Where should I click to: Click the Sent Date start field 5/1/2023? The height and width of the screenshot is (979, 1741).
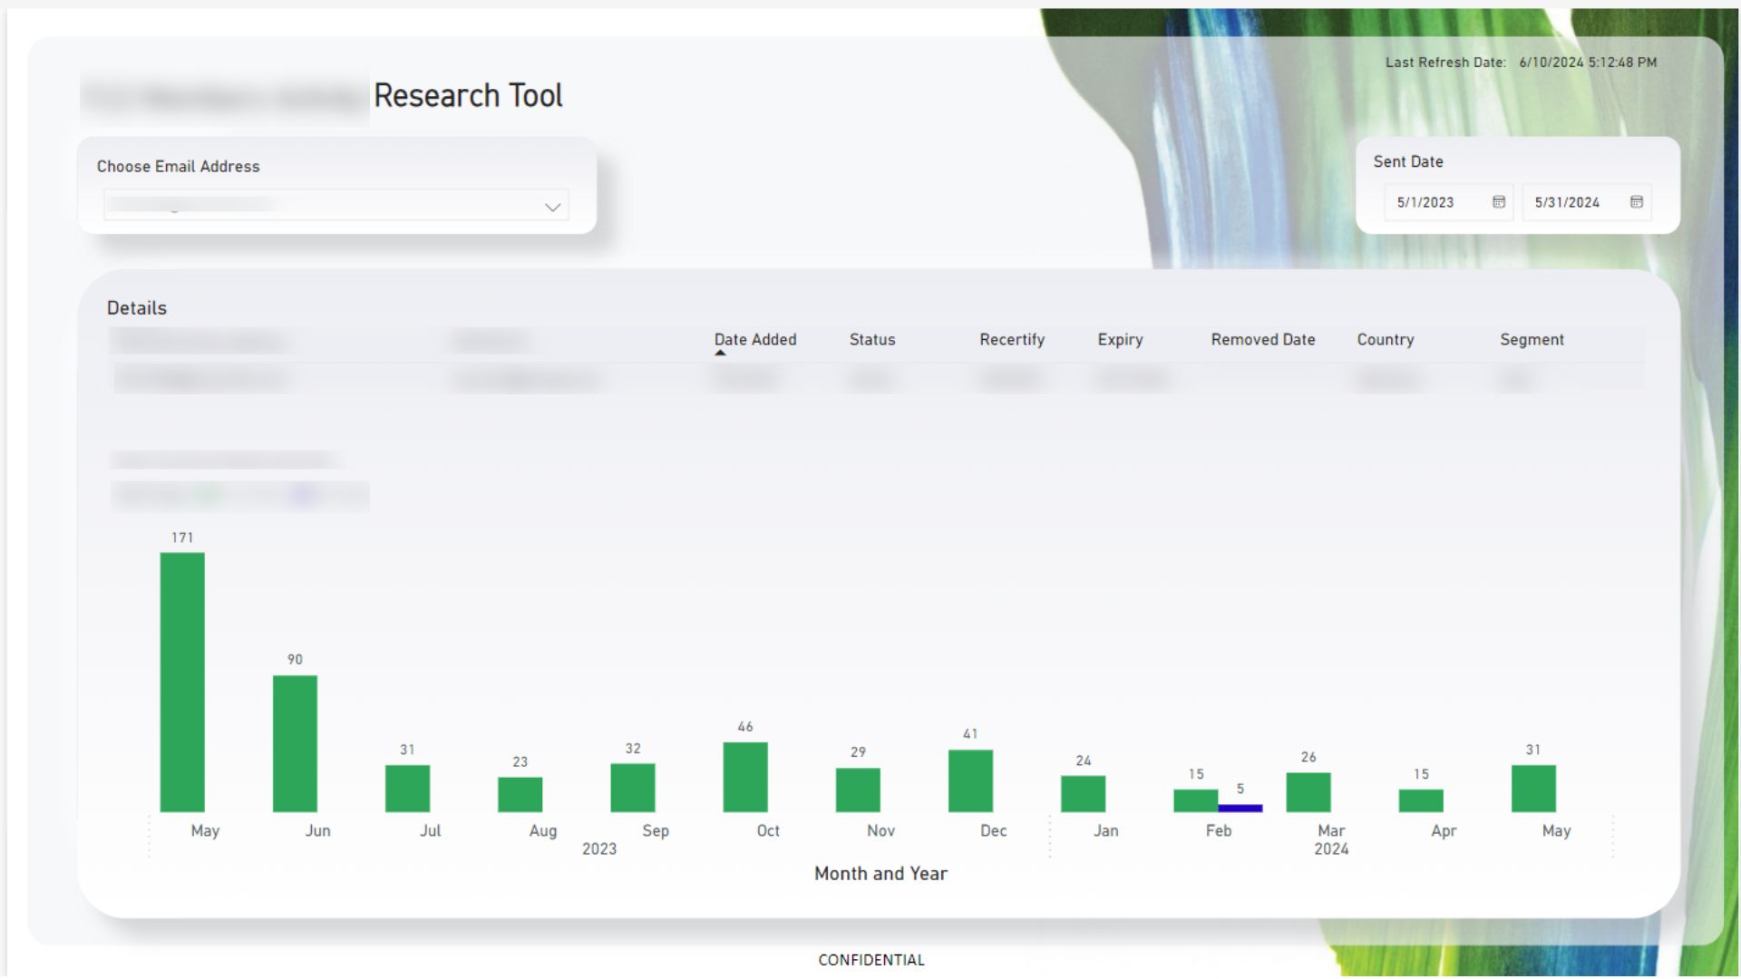1448,202
